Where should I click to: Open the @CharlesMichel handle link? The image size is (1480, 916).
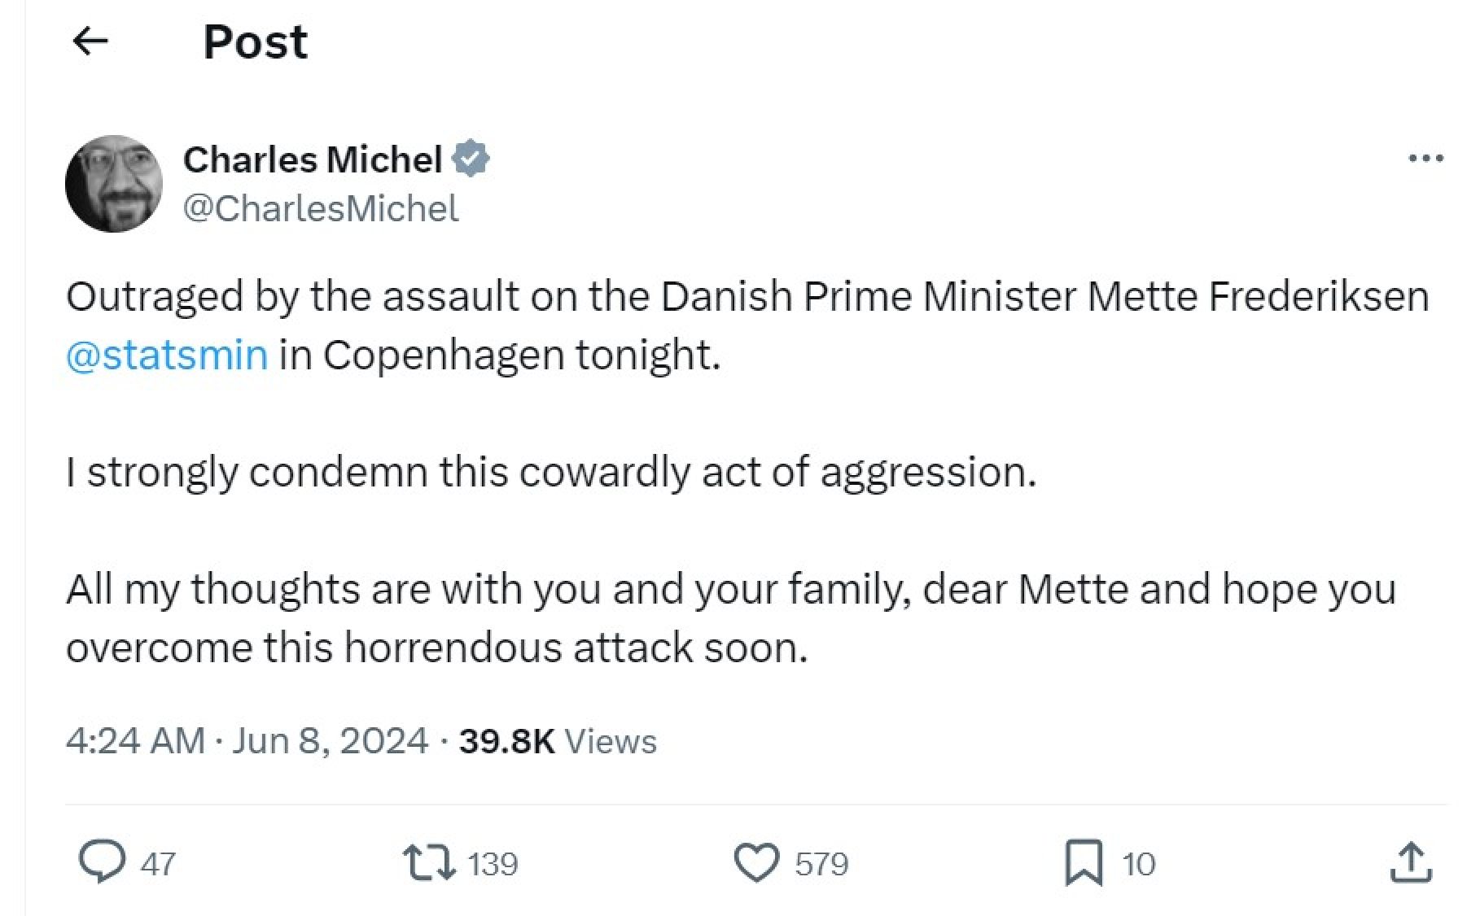[x=321, y=208]
